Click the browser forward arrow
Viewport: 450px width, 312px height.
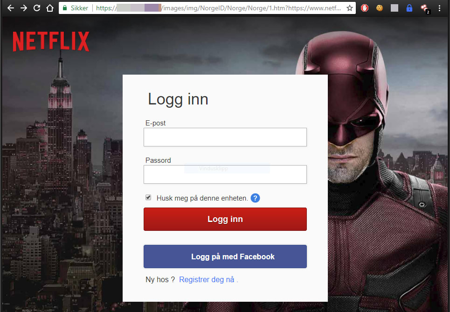tap(23, 8)
